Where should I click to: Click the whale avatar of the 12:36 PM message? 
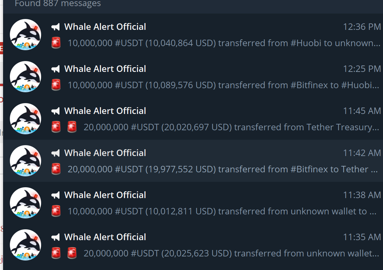(25, 35)
